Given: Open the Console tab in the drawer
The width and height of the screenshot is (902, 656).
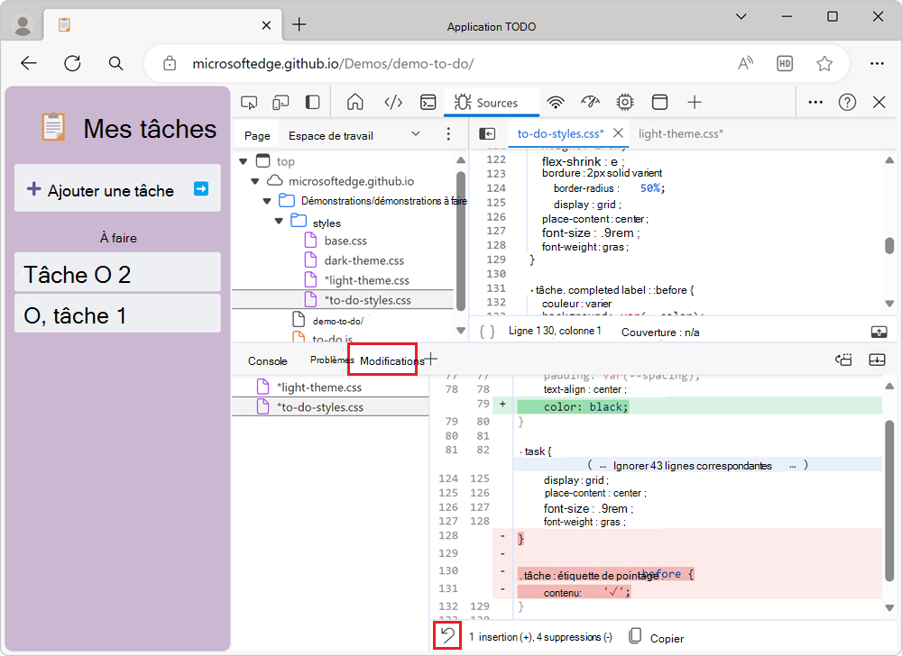Looking at the screenshot, I should click(x=267, y=360).
